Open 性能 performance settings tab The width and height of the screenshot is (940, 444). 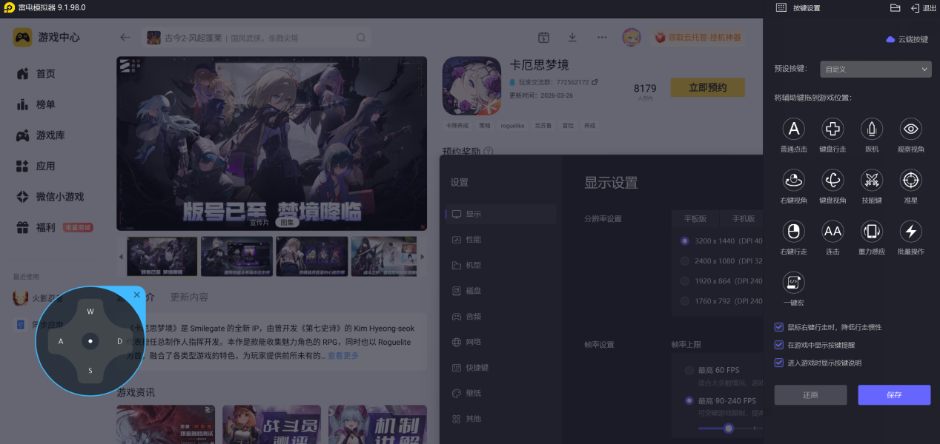[x=500, y=240]
